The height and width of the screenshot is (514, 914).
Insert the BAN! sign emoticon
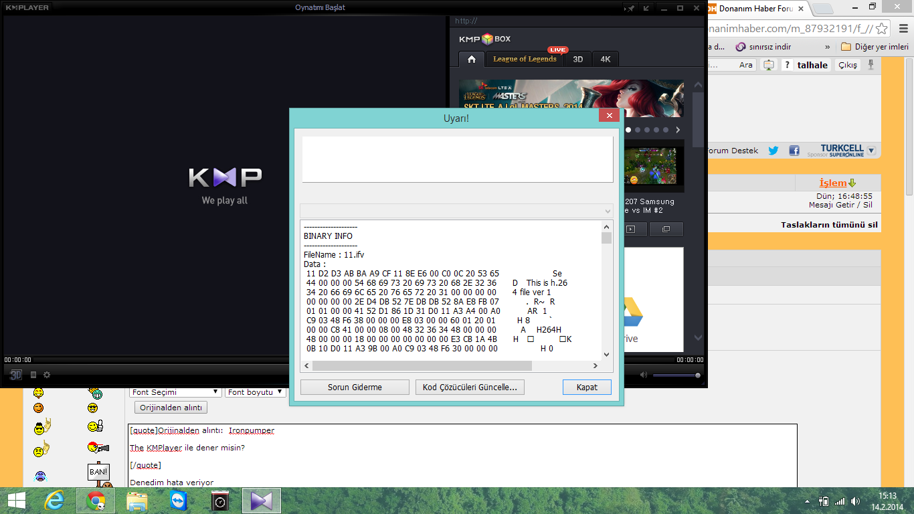pyautogui.click(x=98, y=473)
